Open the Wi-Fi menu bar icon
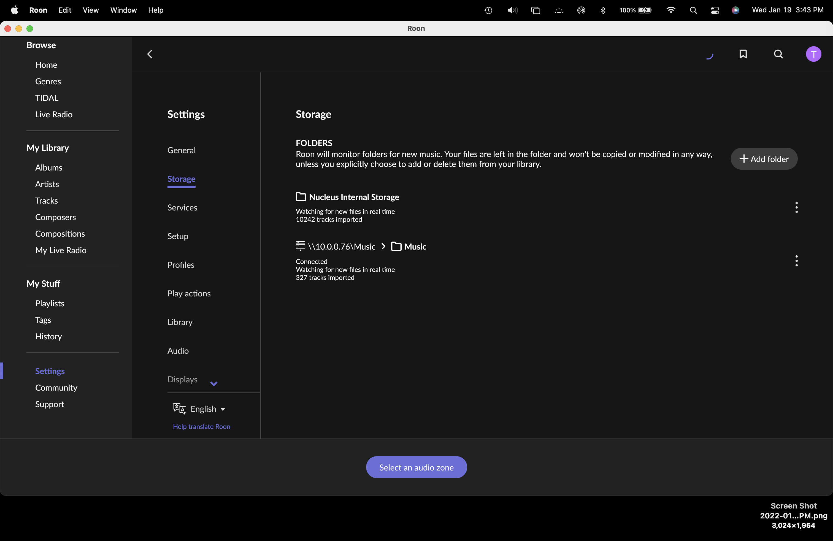Viewport: 833px width, 541px height. [x=670, y=10]
